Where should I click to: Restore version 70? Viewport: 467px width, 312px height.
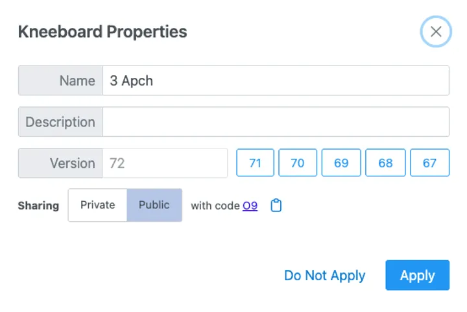click(298, 163)
